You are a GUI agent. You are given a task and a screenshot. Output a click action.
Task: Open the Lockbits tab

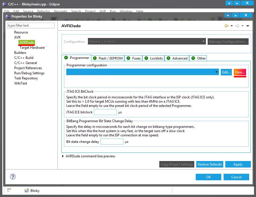[154, 58]
